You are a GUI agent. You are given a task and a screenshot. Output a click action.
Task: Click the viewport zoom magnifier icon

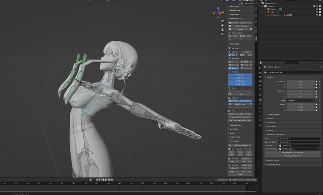(222, 21)
